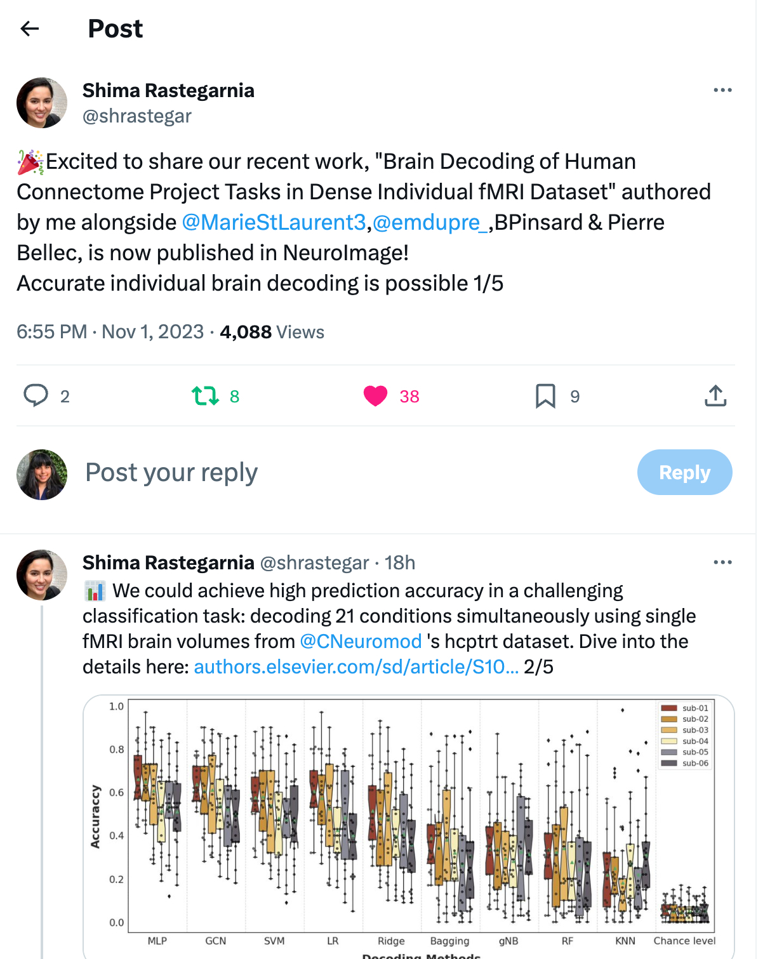
Task: Open @emdupre_ mention link
Action: [430, 222]
